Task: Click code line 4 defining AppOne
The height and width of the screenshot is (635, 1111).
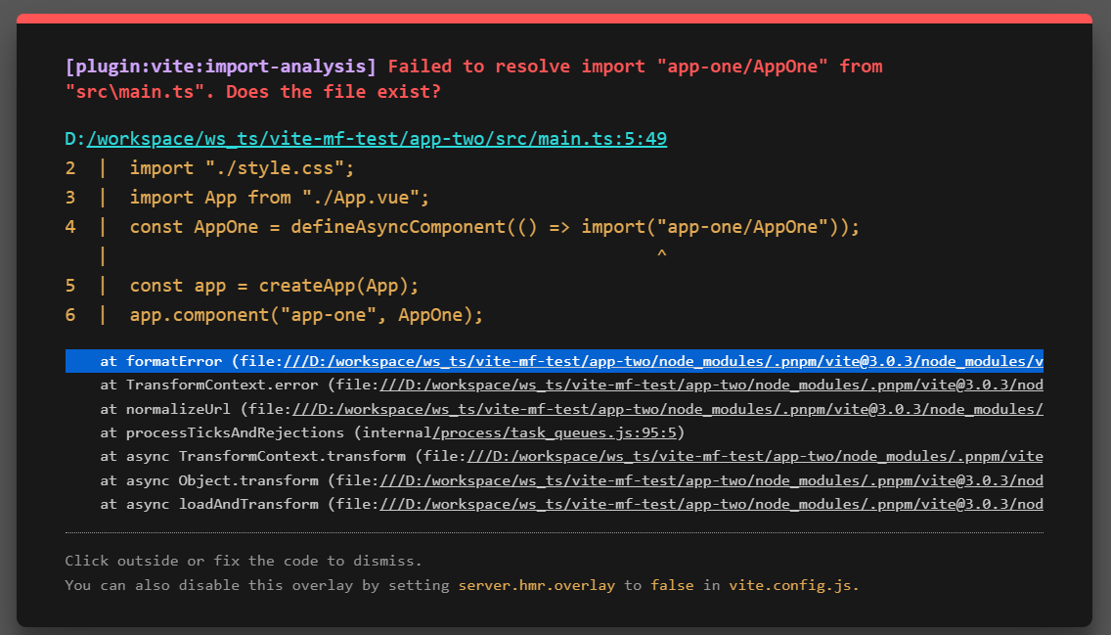Action: (x=462, y=227)
